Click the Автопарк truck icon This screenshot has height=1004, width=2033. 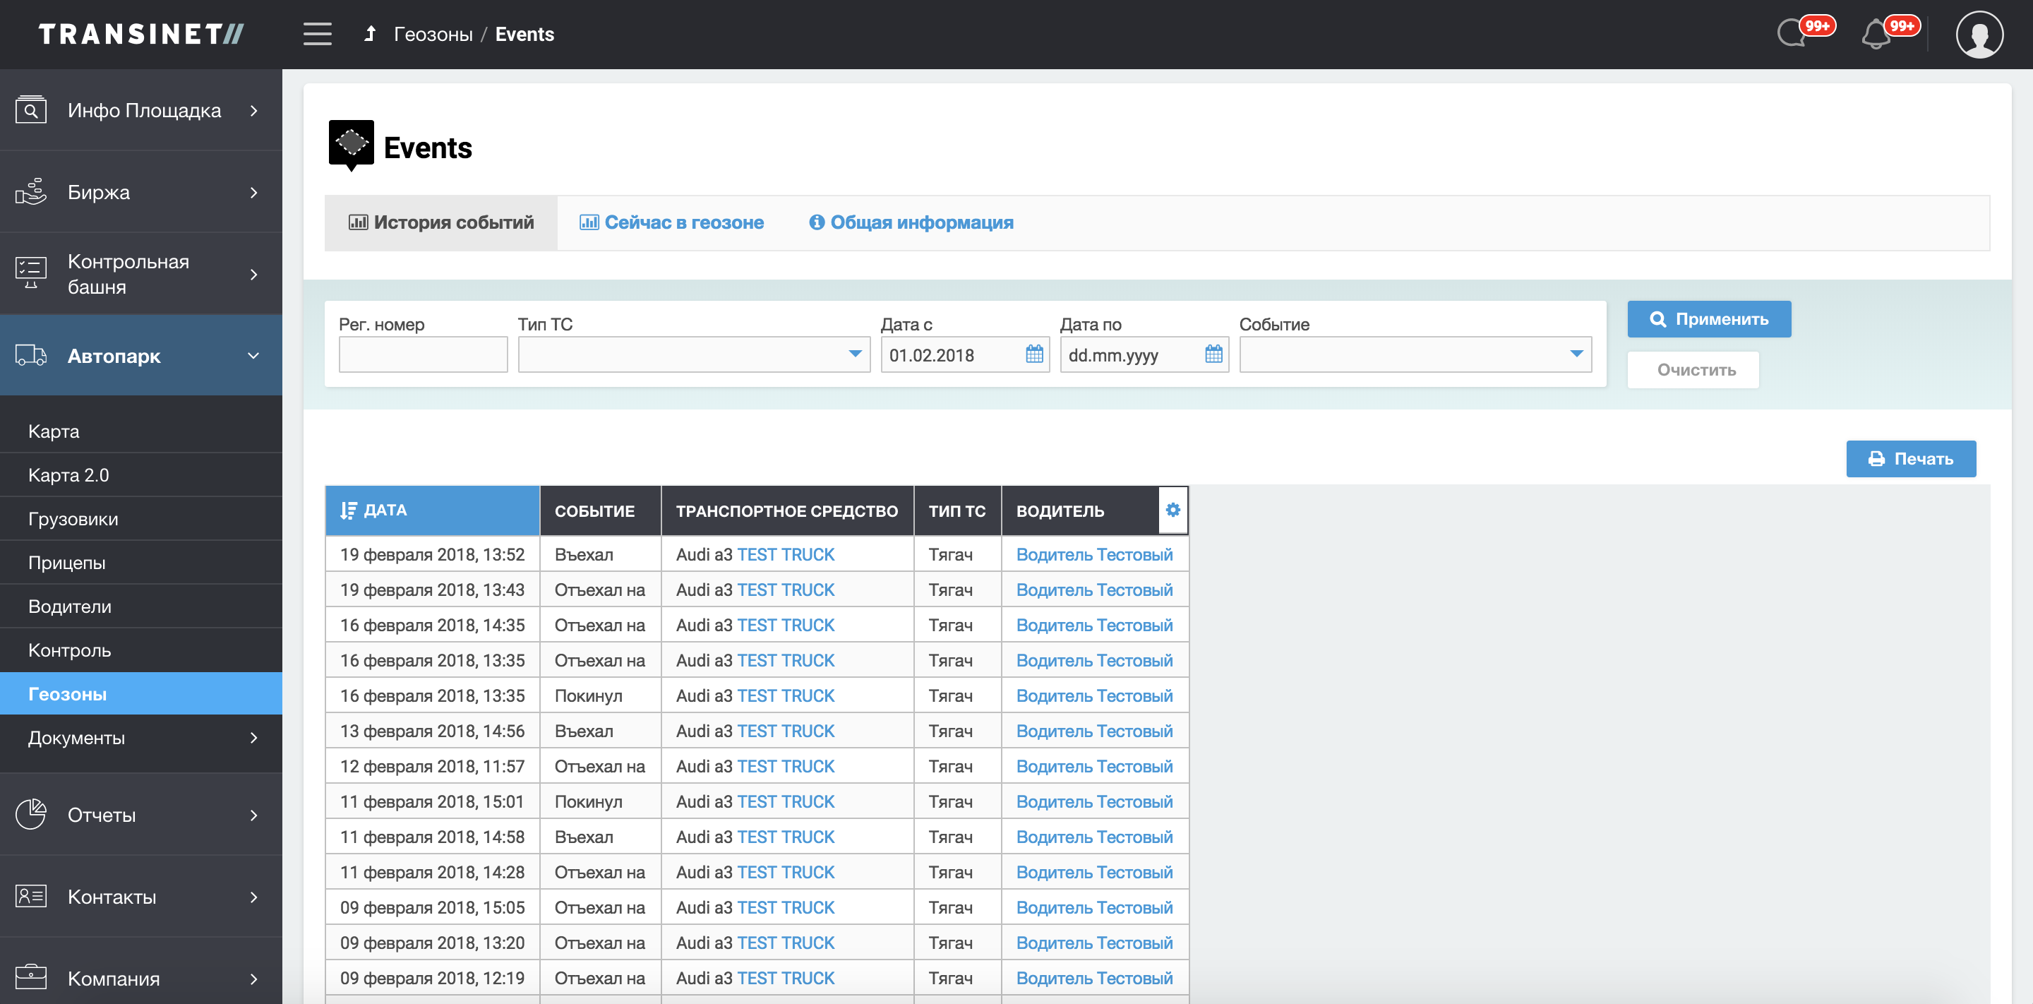[x=31, y=356]
